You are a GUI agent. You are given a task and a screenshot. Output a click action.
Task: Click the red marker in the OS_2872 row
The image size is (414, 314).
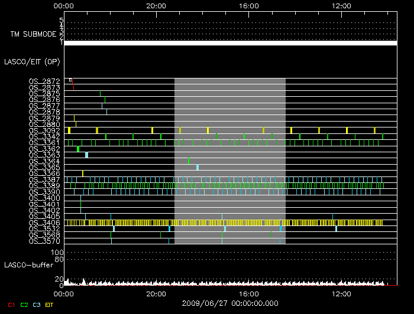[x=73, y=85]
